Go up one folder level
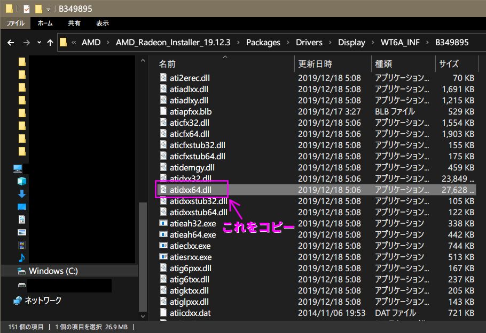 (50, 43)
